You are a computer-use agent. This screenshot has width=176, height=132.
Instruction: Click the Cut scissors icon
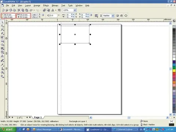[x=19, y=10]
